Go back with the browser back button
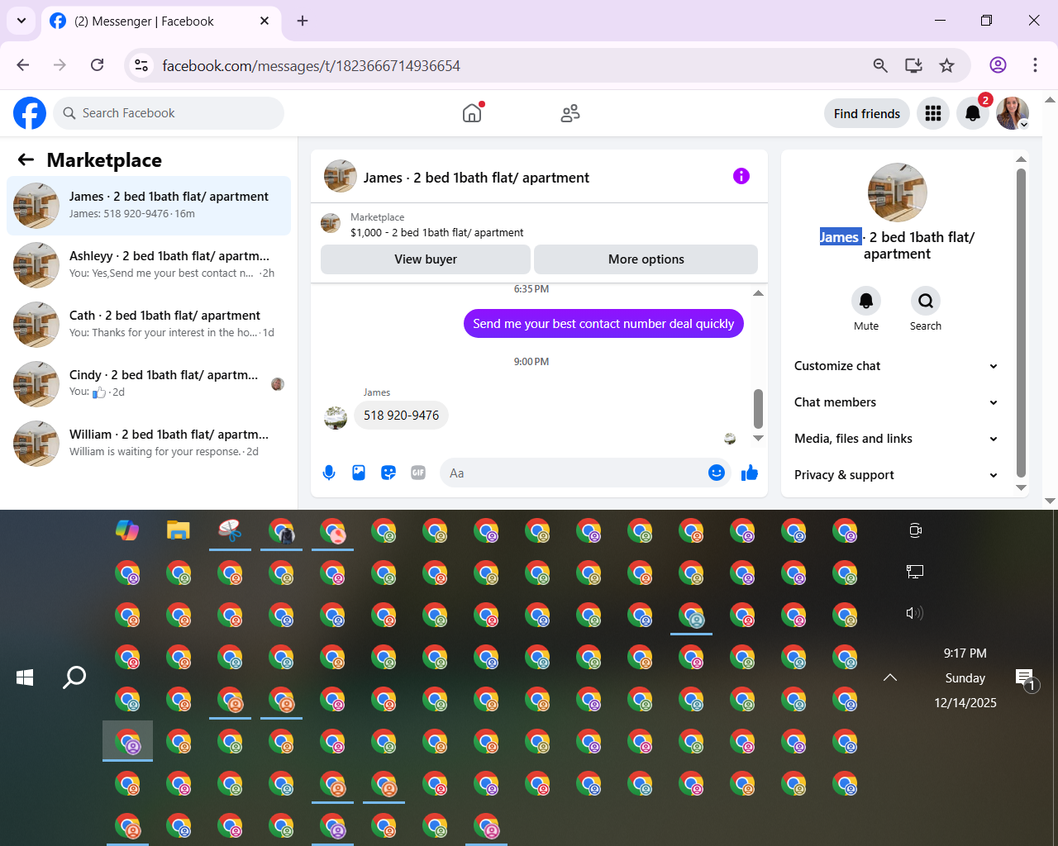 pos(23,65)
